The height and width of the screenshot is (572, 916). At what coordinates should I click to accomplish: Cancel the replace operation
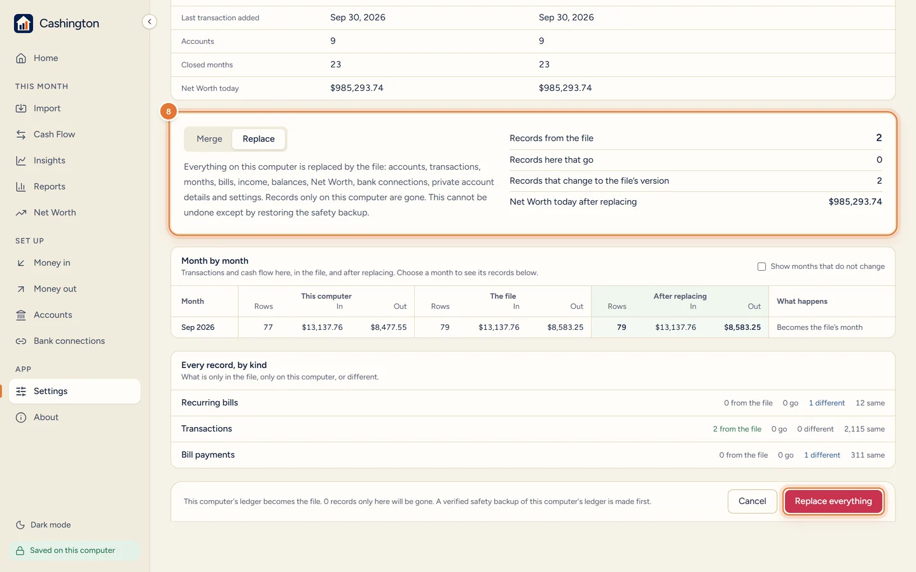(752, 501)
